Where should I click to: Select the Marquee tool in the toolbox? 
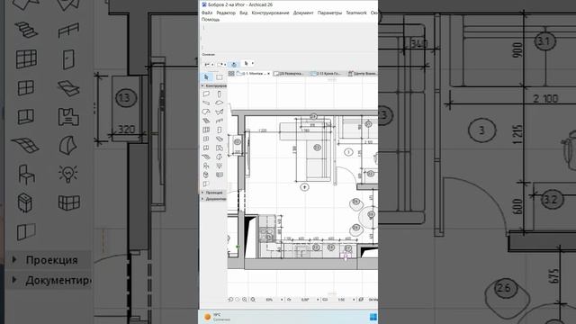click(x=220, y=77)
